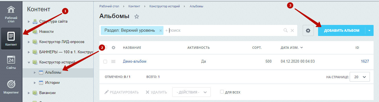Image resolution: width=379 pixels, height=102 pixels.
Task: Check the Демо-альбом row checkbox
Action: 105,61
